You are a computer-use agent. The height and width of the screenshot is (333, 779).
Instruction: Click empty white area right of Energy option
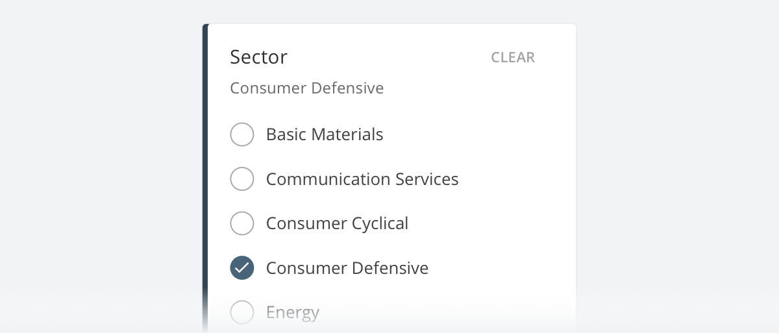tap(454, 312)
